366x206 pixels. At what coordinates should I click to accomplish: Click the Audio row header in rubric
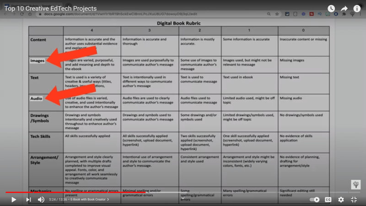(x=37, y=98)
